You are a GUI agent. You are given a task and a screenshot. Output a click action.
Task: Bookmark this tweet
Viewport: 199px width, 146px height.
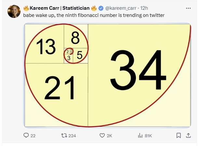click(x=179, y=136)
